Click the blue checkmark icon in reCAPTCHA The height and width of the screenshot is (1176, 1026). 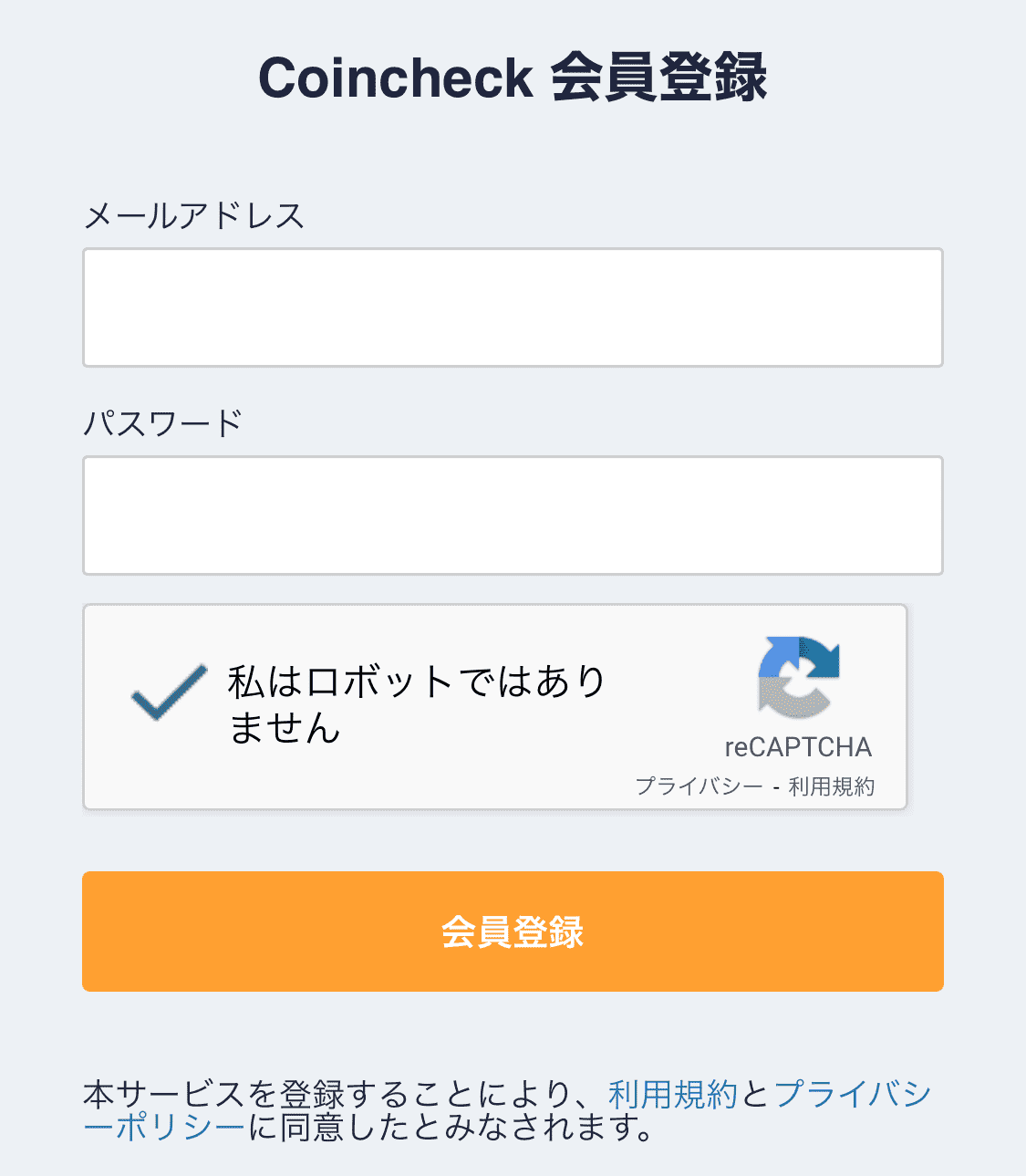170,692
